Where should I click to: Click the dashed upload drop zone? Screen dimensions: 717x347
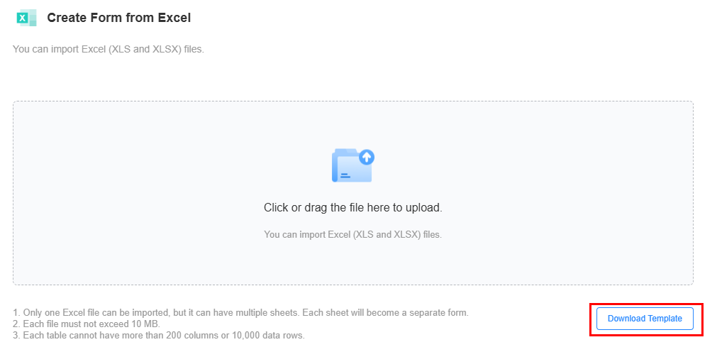click(x=353, y=193)
